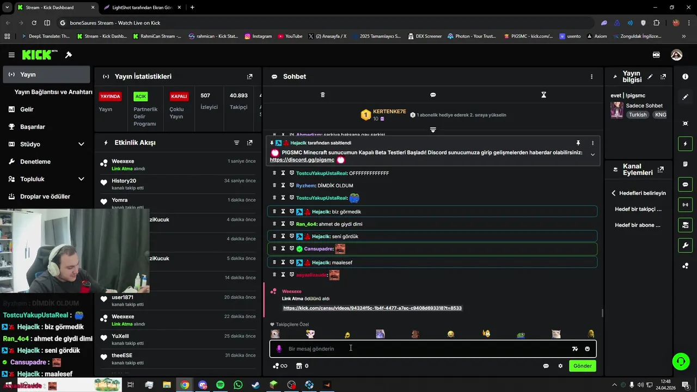Toggle the wrench panel in right sidebar
This screenshot has width=697, height=392.
pos(685,245)
